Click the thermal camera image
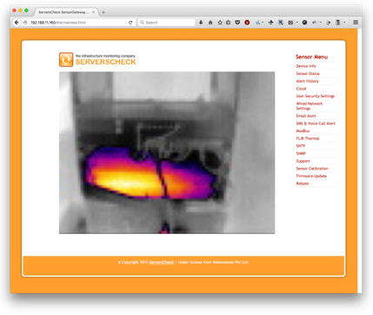 pos(167,152)
